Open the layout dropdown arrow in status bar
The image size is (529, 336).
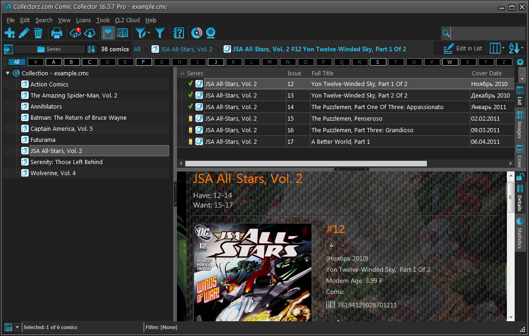tap(17, 327)
